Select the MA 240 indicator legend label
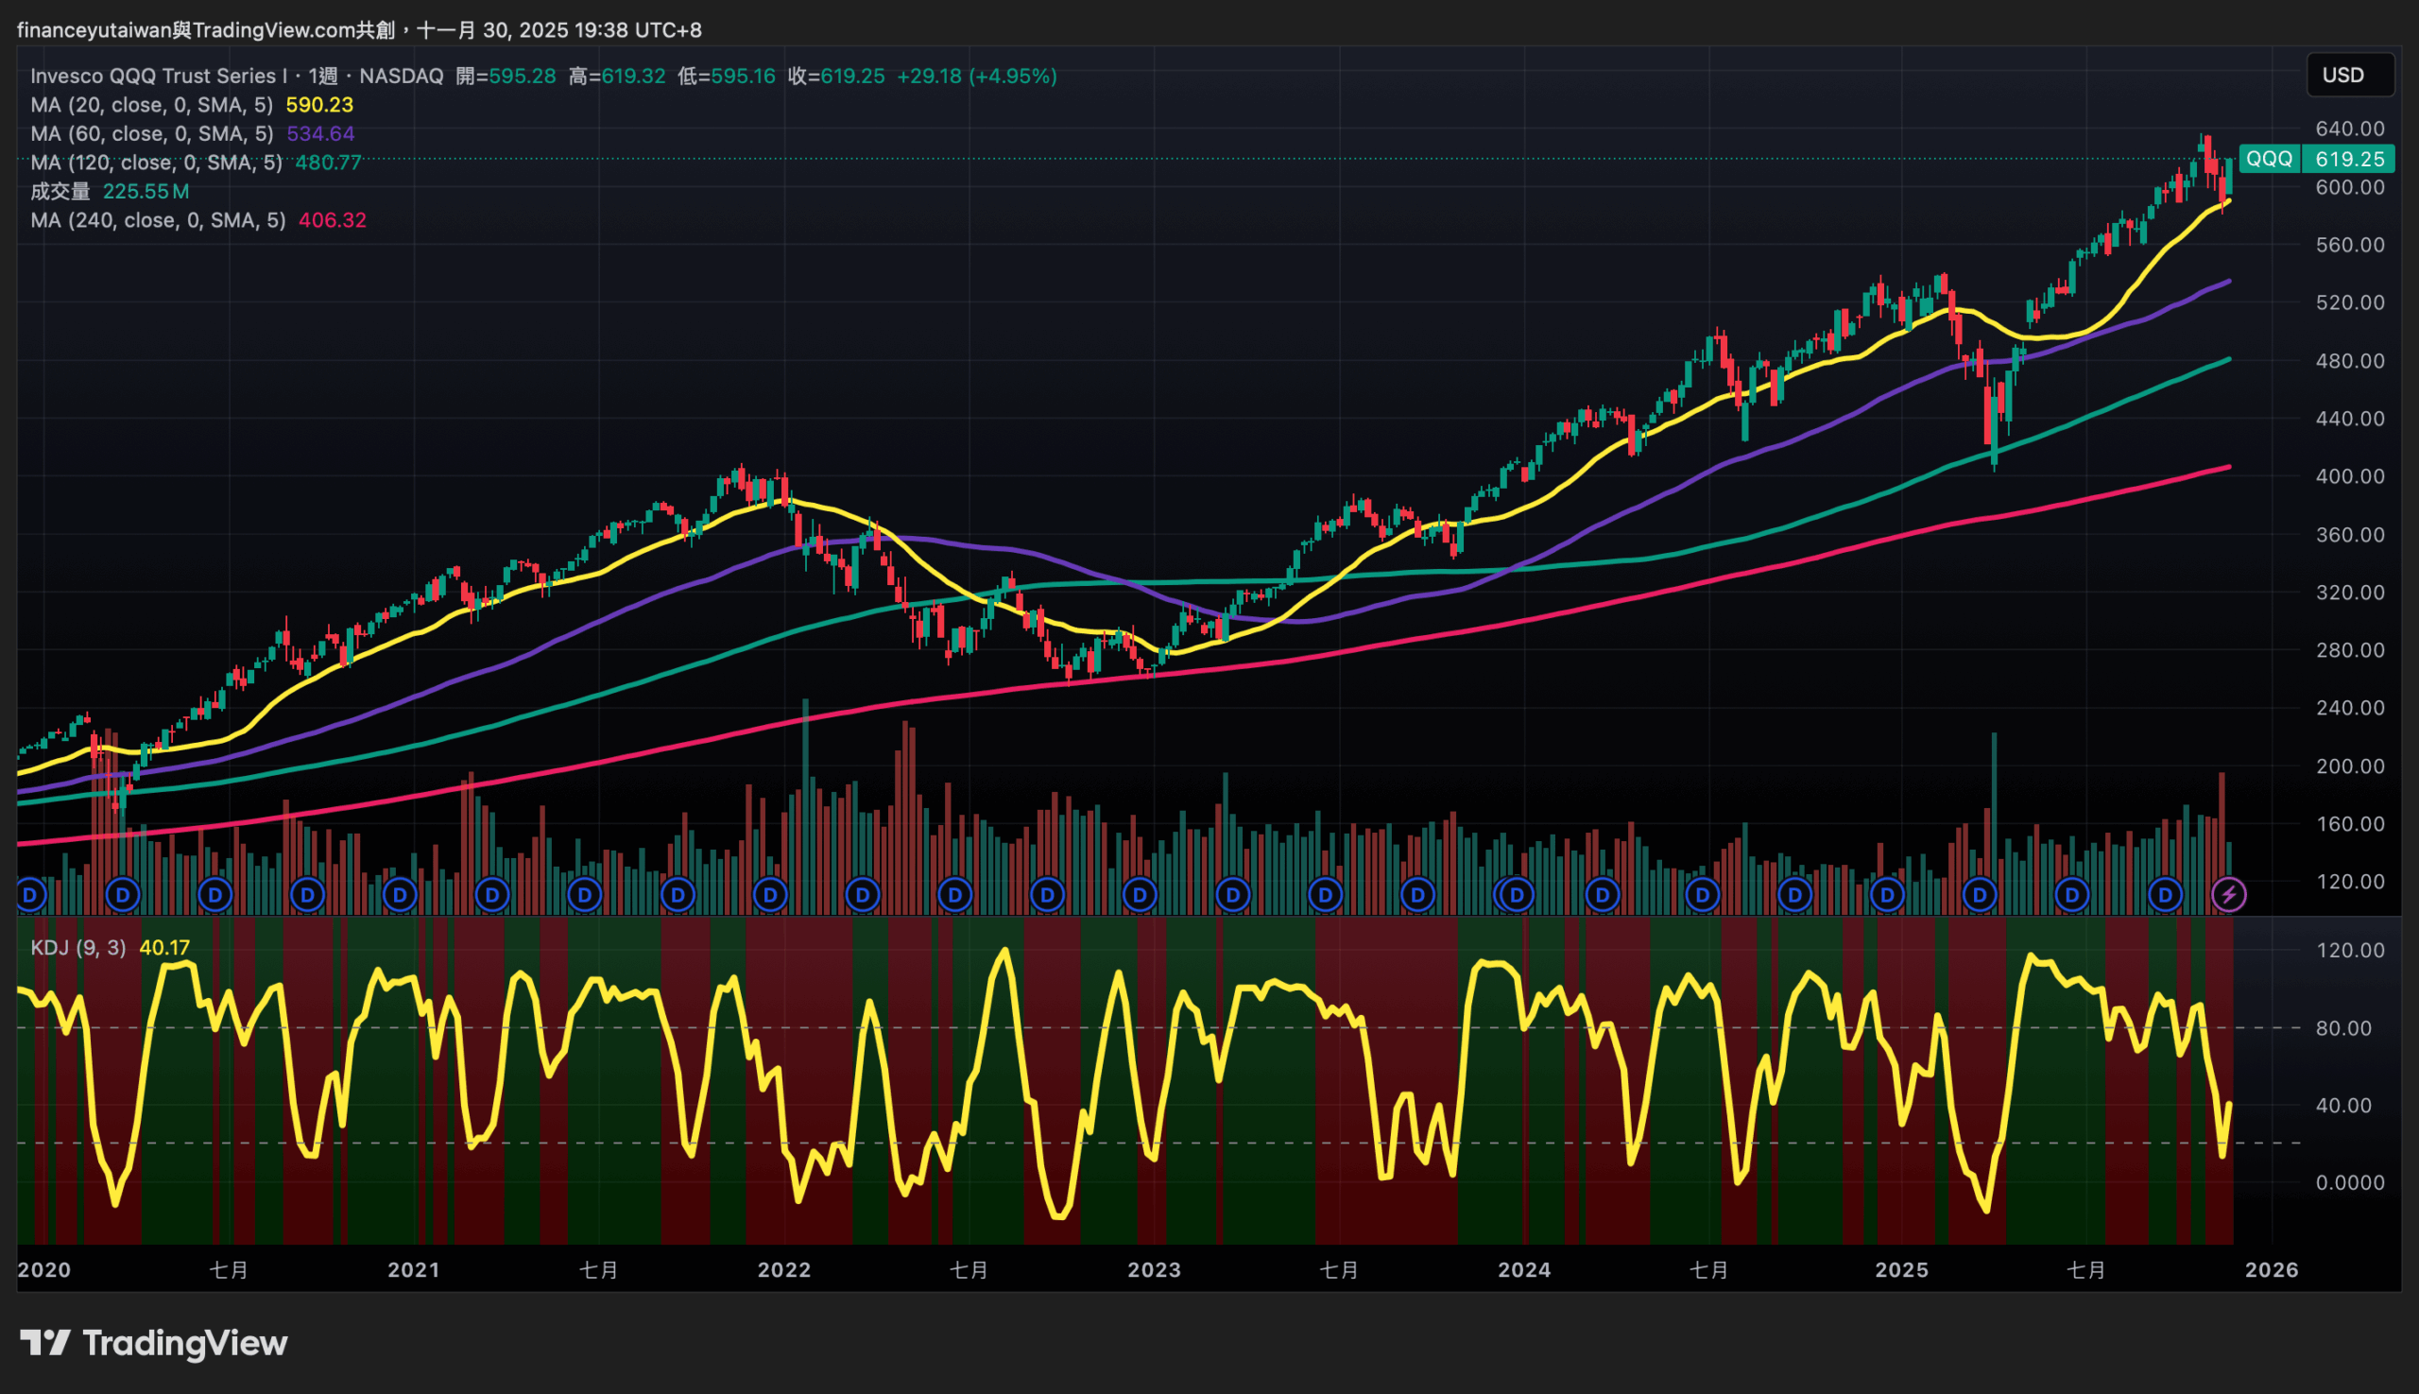Screen dimensions: 2419x1394 [x=158, y=219]
